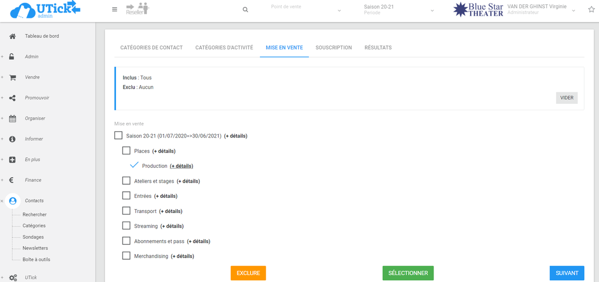Open the Reseller icon in header
The image size is (599, 282).
[x=137, y=9]
